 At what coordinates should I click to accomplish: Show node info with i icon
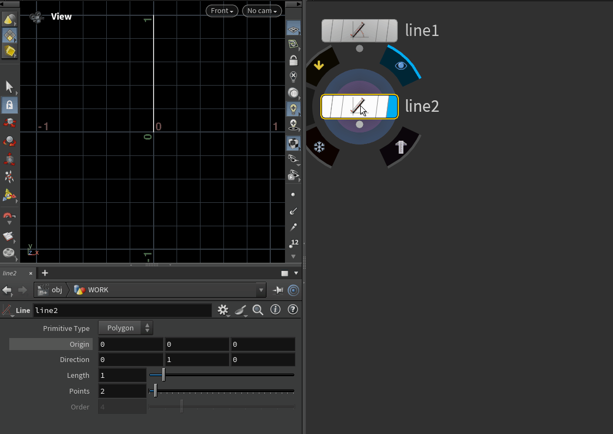pyautogui.click(x=275, y=310)
